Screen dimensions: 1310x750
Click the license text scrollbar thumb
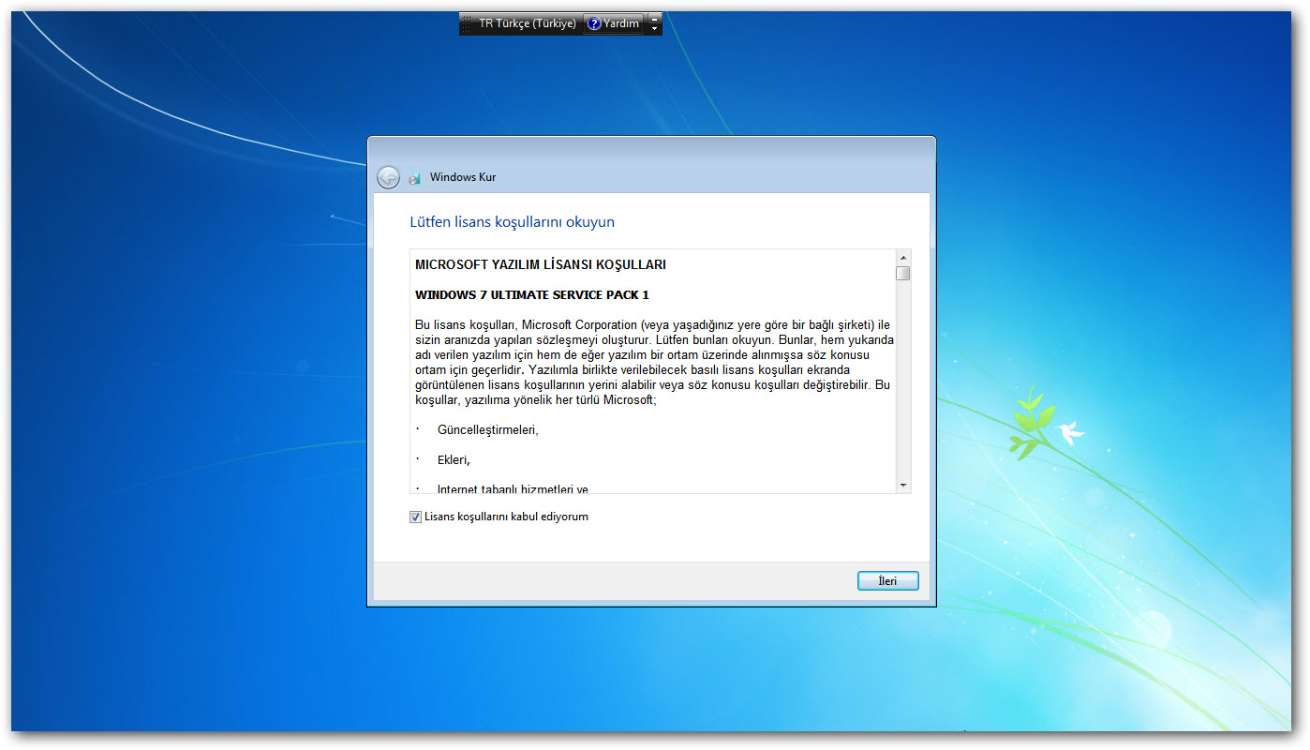tap(903, 274)
